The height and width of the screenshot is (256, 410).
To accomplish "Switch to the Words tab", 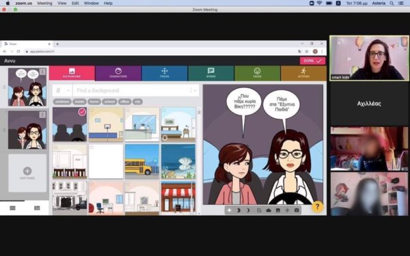I will click(x=210, y=73).
